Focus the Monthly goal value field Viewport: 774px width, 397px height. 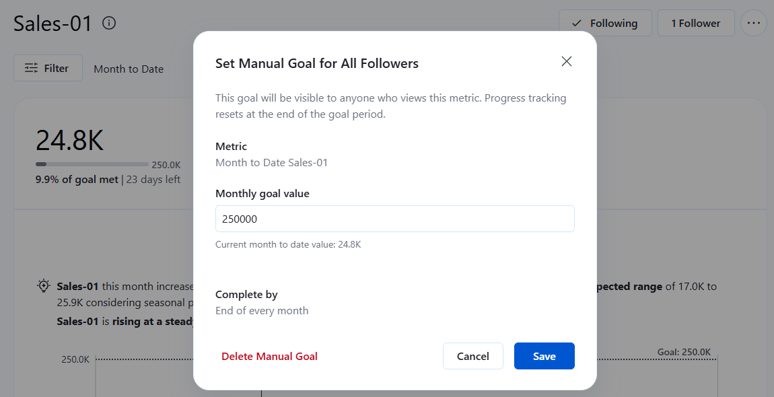click(x=395, y=219)
